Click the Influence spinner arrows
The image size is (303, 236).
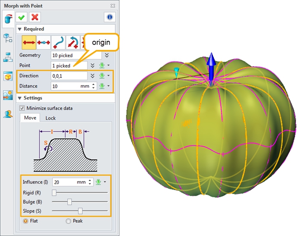(90, 182)
